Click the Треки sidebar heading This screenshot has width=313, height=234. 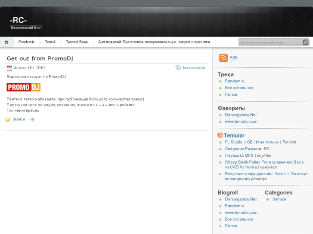226,74
